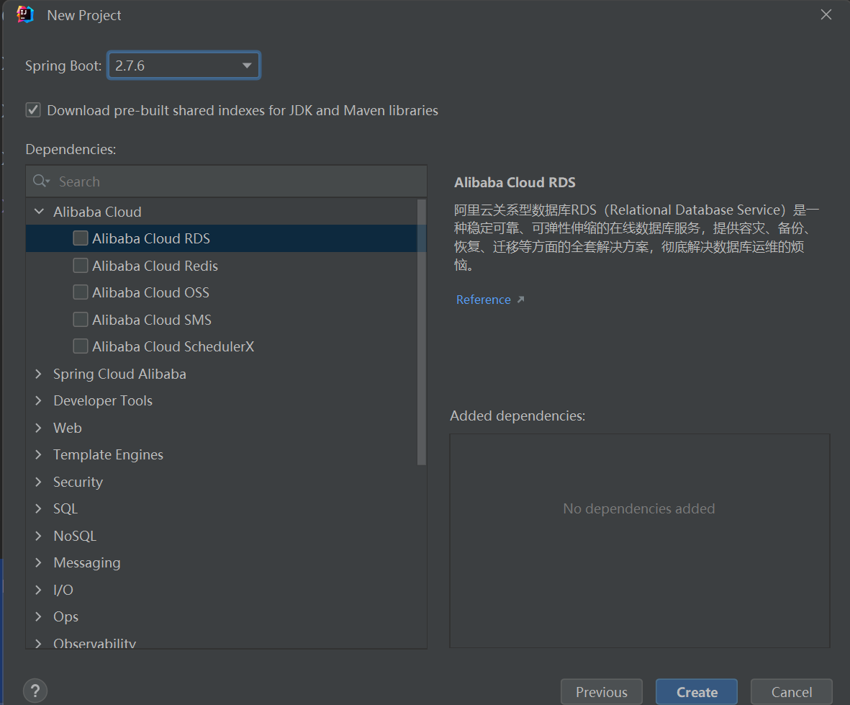Check the Alibaba Cloud Redis checkbox
The height and width of the screenshot is (705, 850).
81,265
